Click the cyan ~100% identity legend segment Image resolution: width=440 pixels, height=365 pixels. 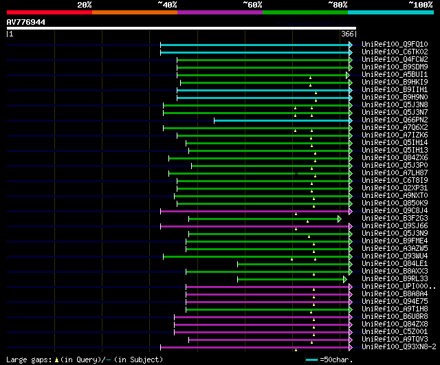point(391,12)
